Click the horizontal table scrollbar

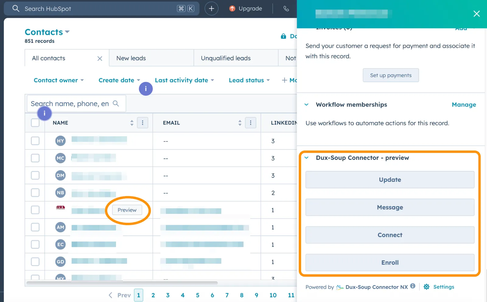tap(122, 283)
